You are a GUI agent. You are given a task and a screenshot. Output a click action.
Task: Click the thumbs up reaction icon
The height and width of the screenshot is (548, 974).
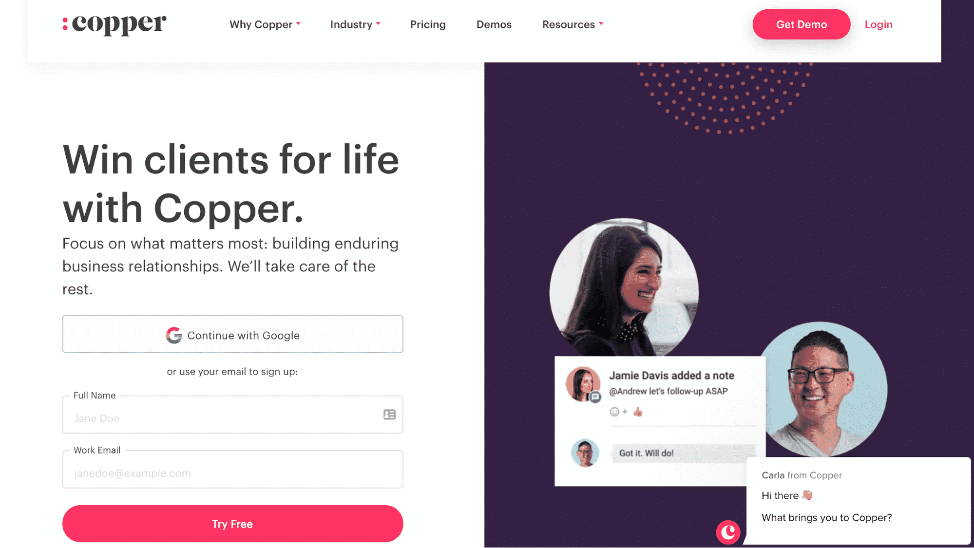click(638, 412)
